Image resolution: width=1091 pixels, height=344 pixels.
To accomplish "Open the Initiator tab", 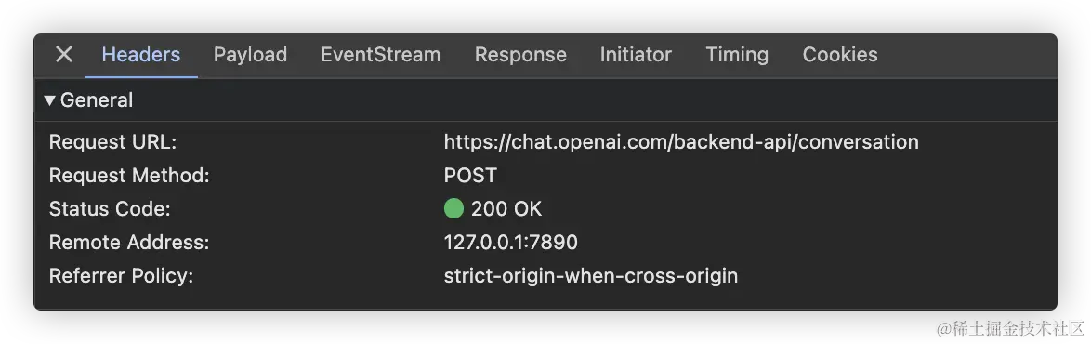I will (x=636, y=54).
